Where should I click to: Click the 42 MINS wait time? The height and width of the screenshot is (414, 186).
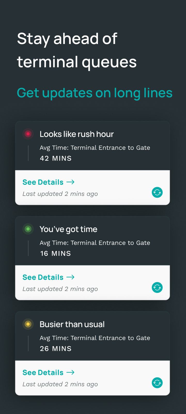[56, 158]
